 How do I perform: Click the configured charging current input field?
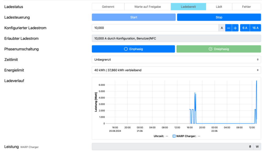155,28
